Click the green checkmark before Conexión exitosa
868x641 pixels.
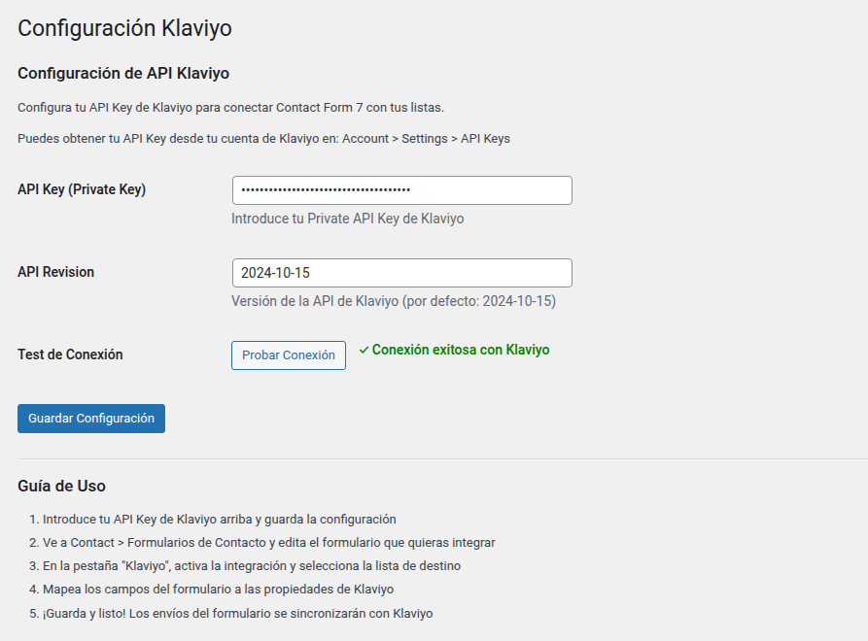click(364, 350)
